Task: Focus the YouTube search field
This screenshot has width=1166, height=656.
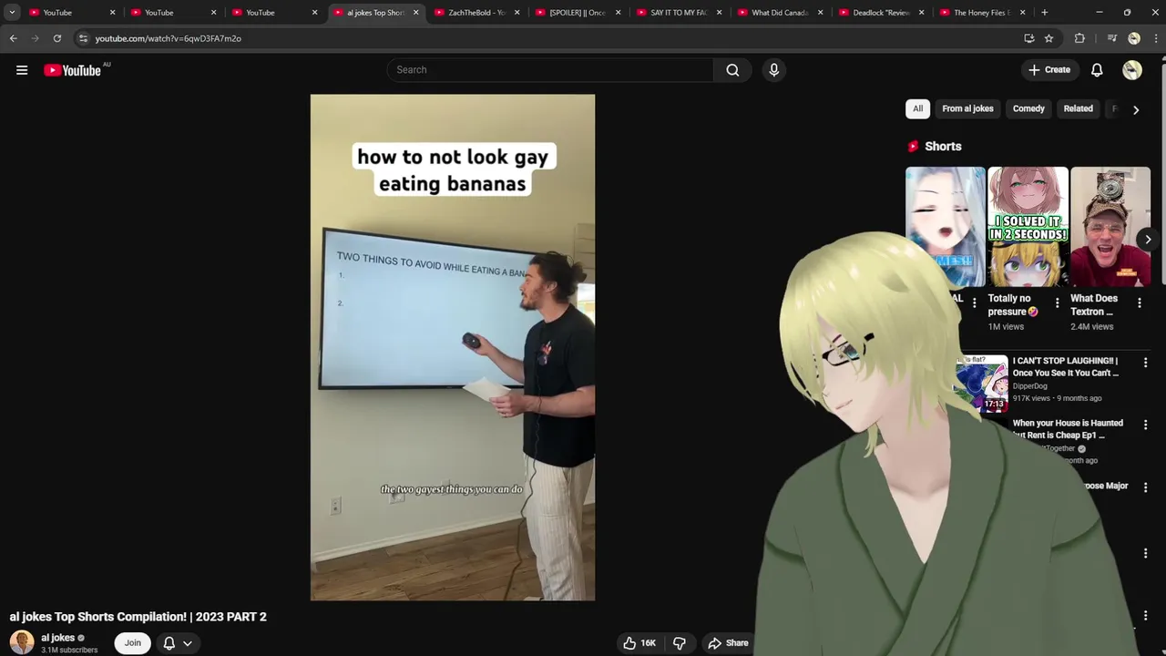Action: 550,70
